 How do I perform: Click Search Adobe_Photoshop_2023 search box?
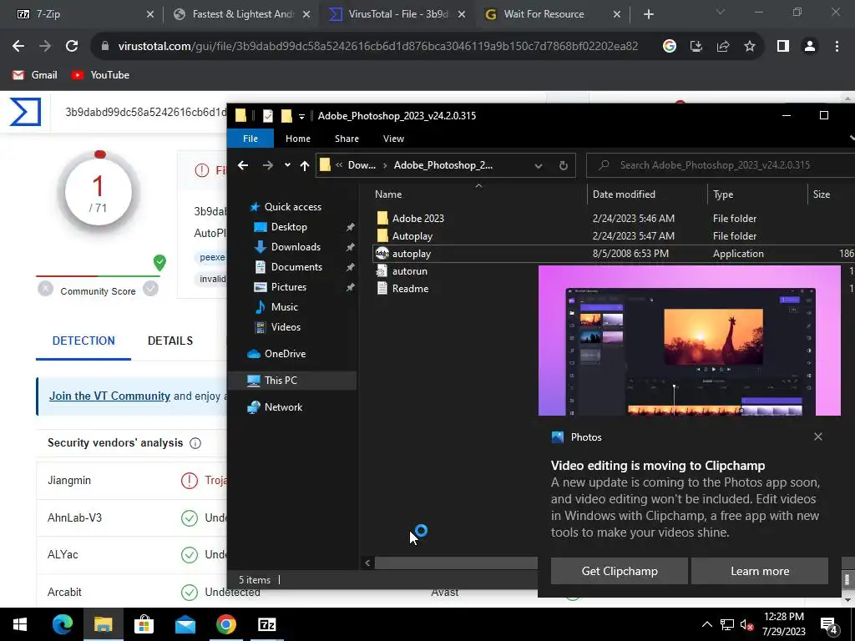[x=721, y=165]
